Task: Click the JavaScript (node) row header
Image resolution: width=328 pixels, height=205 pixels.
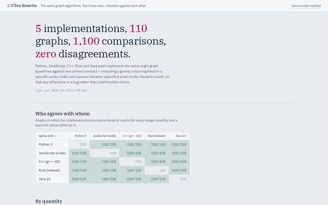Action: 52,153
